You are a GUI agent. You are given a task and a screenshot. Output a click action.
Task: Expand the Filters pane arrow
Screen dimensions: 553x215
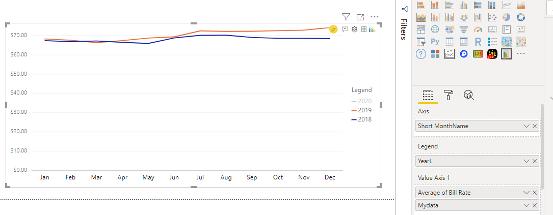[x=405, y=9]
